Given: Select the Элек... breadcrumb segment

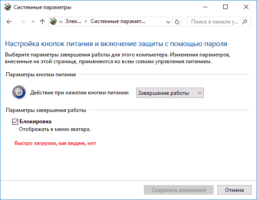Looking at the screenshot, I should (x=73, y=21).
